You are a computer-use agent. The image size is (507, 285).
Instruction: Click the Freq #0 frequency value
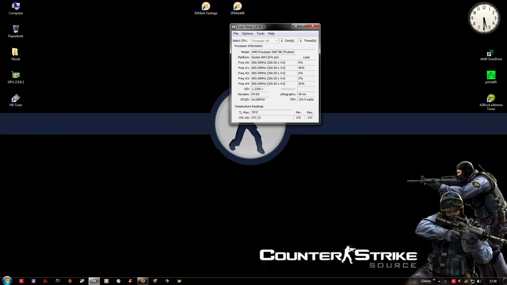(x=274, y=63)
